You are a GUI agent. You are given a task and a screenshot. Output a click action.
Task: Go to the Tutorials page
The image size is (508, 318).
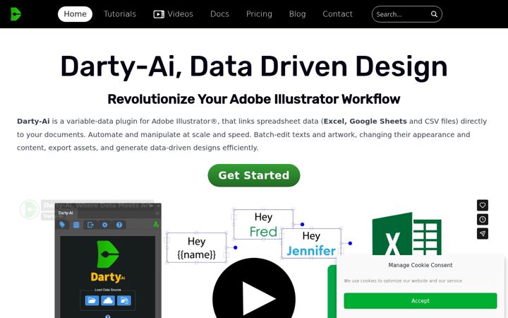[120, 14]
